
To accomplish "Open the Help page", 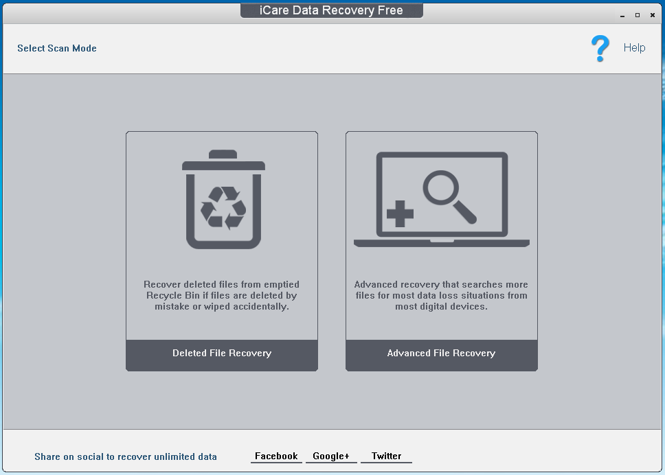I will click(634, 47).
